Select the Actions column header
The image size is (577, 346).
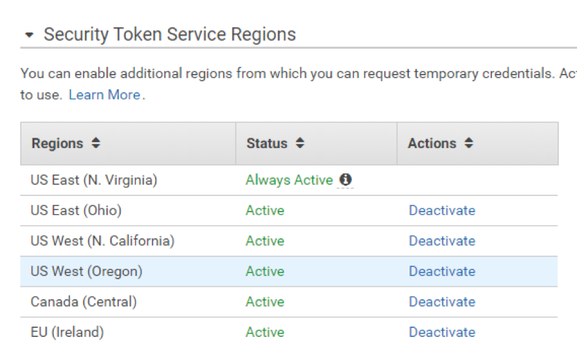(x=478, y=143)
